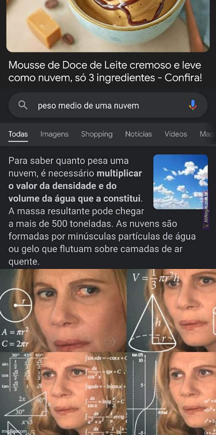Open the blue sky clouds thumbnail

(180, 181)
